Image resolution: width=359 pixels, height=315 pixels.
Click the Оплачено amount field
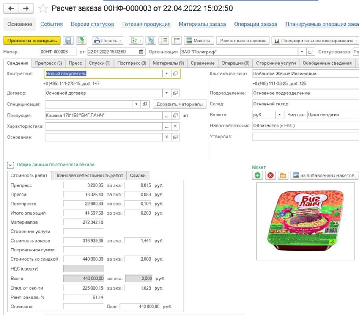tap(84, 307)
